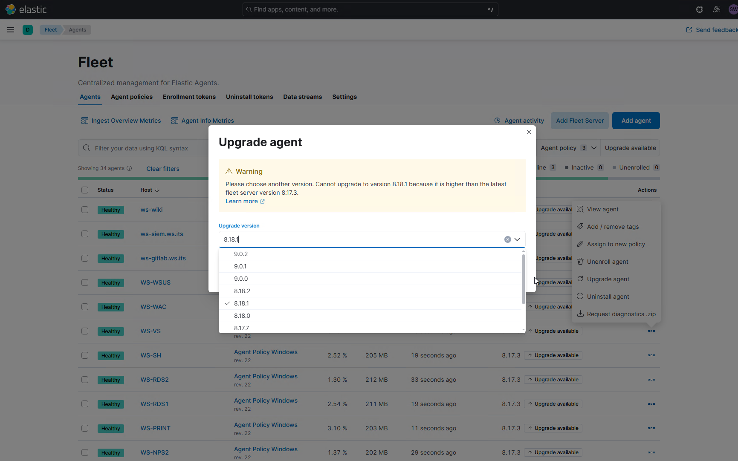Open the newsfeed icon in header
The height and width of the screenshot is (461, 738).
click(x=717, y=9)
